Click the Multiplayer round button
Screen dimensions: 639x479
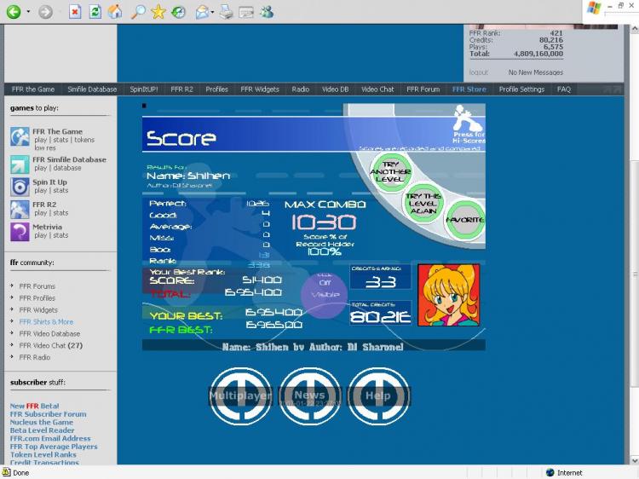(x=240, y=395)
